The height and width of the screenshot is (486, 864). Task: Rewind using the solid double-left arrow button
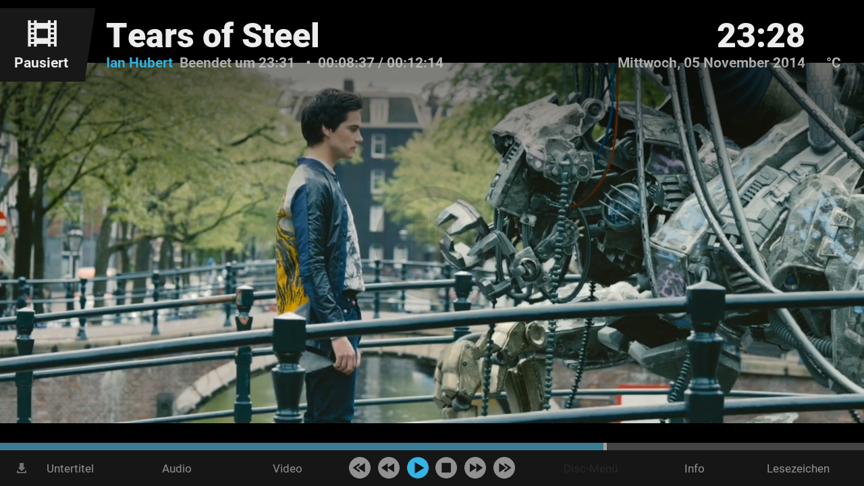[389, 468]
